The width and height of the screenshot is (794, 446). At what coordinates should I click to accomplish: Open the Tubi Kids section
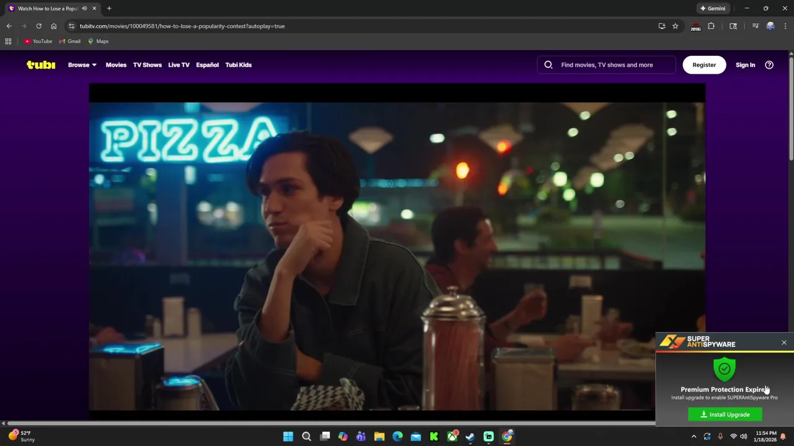point(238,64)
